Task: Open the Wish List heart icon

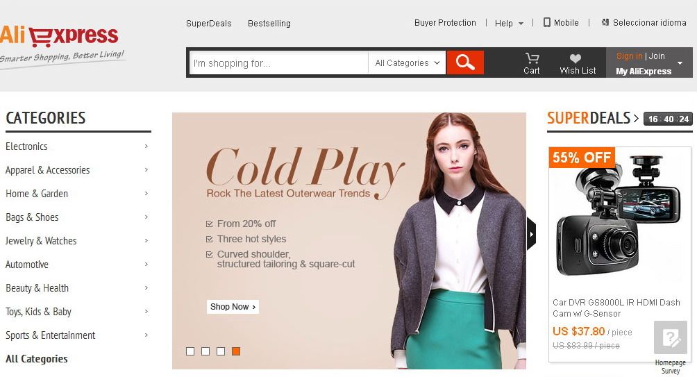Action: pos(576,59)
